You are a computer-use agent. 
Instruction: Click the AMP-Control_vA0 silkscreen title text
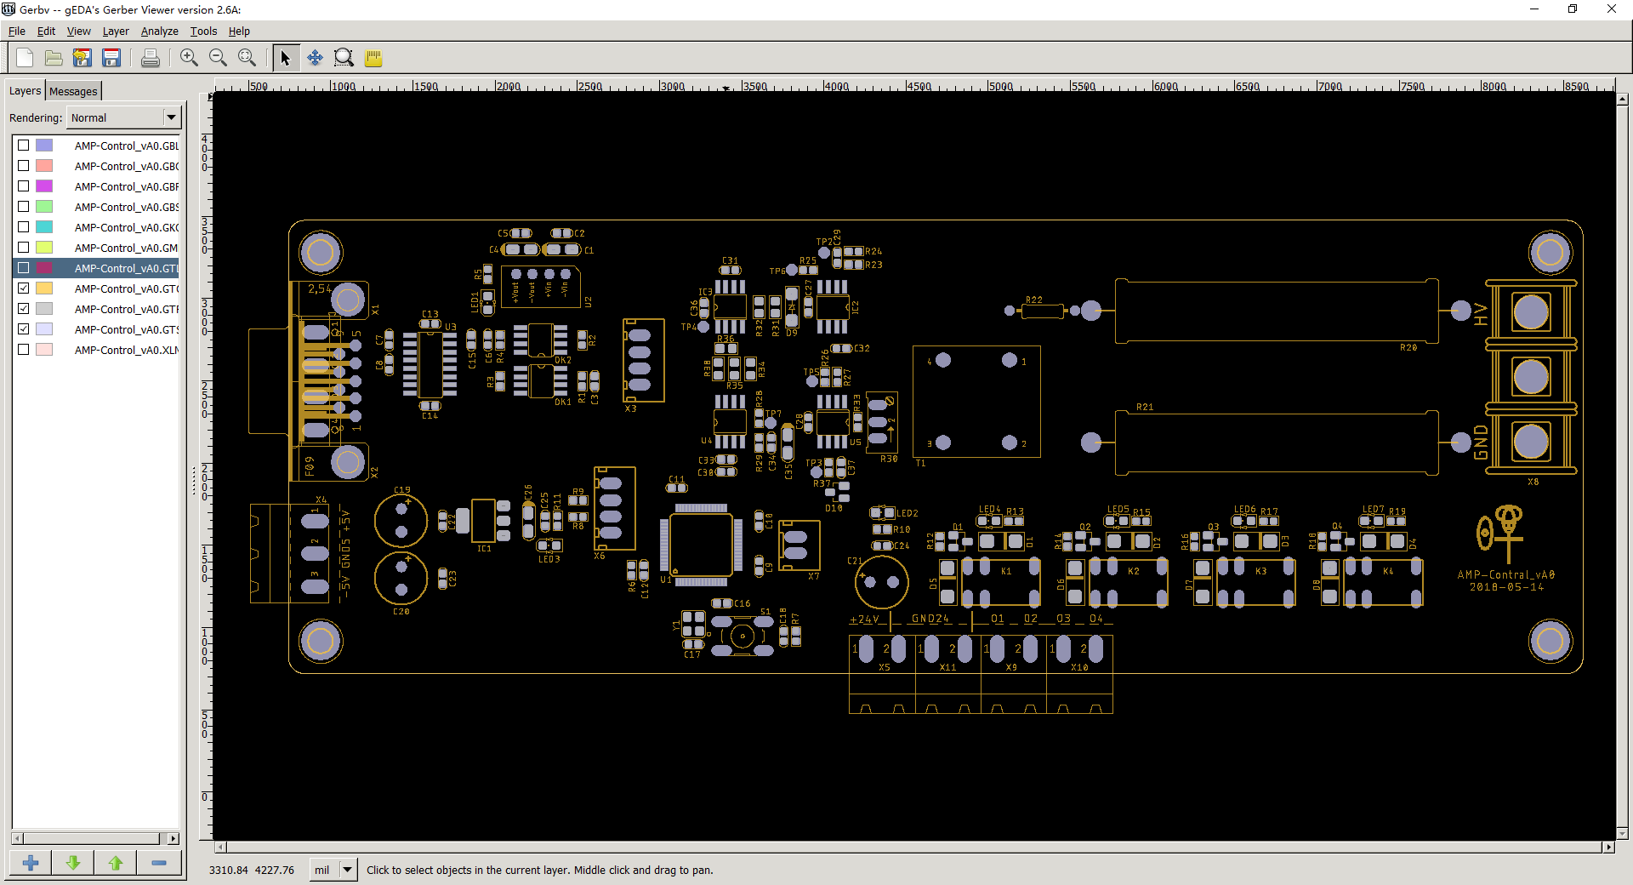click(x=1506, y=574)
